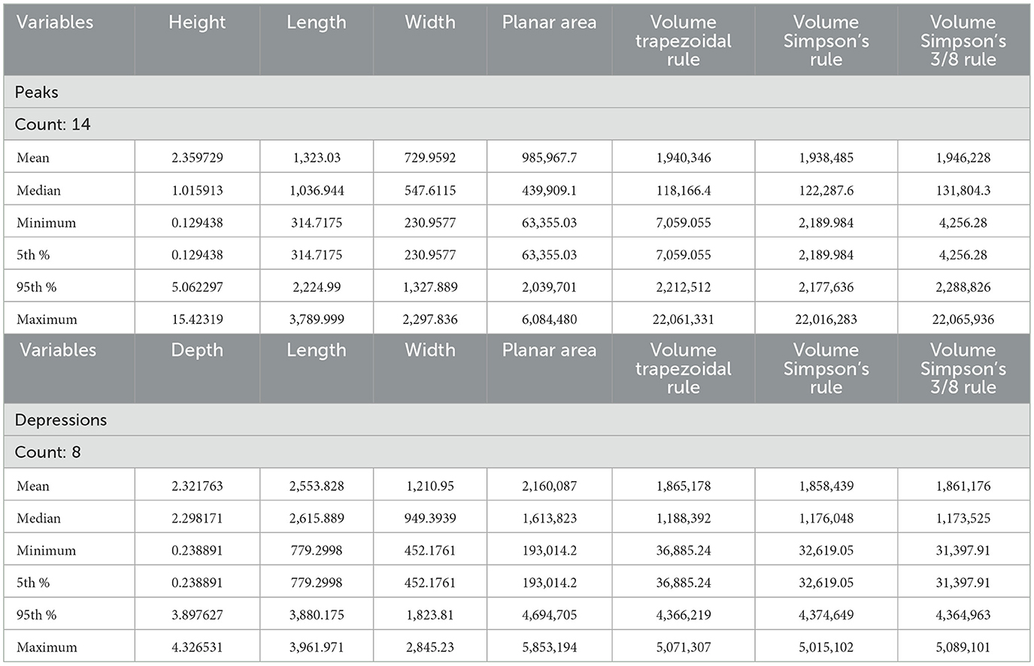Click the trapezoidal volume cell 22,061,331
The image size is (1034, 666).
[683, 319]
